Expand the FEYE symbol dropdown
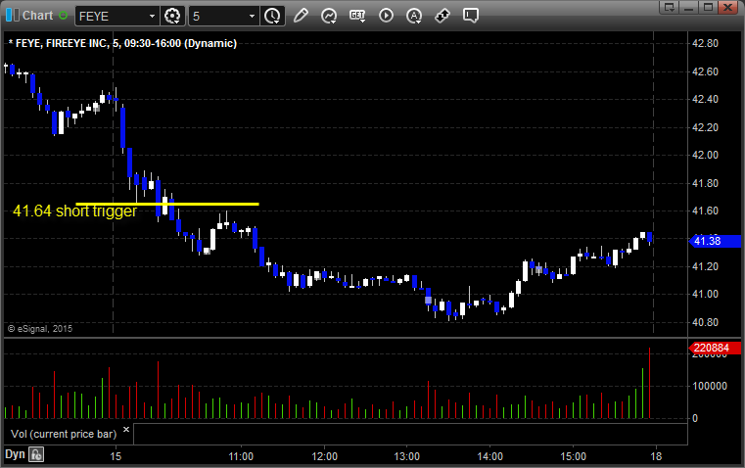The width and height of the screenshot is (745, 468). click(151, 16)
